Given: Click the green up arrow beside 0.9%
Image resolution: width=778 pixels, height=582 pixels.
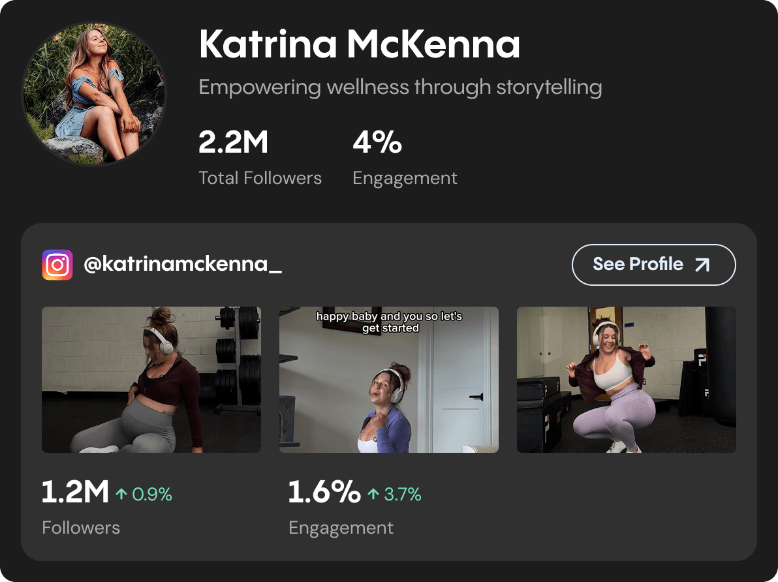Looking at the screenshot, I should [121, 494].
